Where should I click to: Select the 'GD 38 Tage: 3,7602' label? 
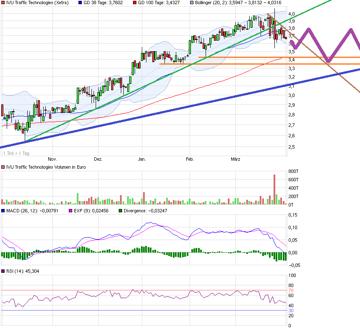103,3
